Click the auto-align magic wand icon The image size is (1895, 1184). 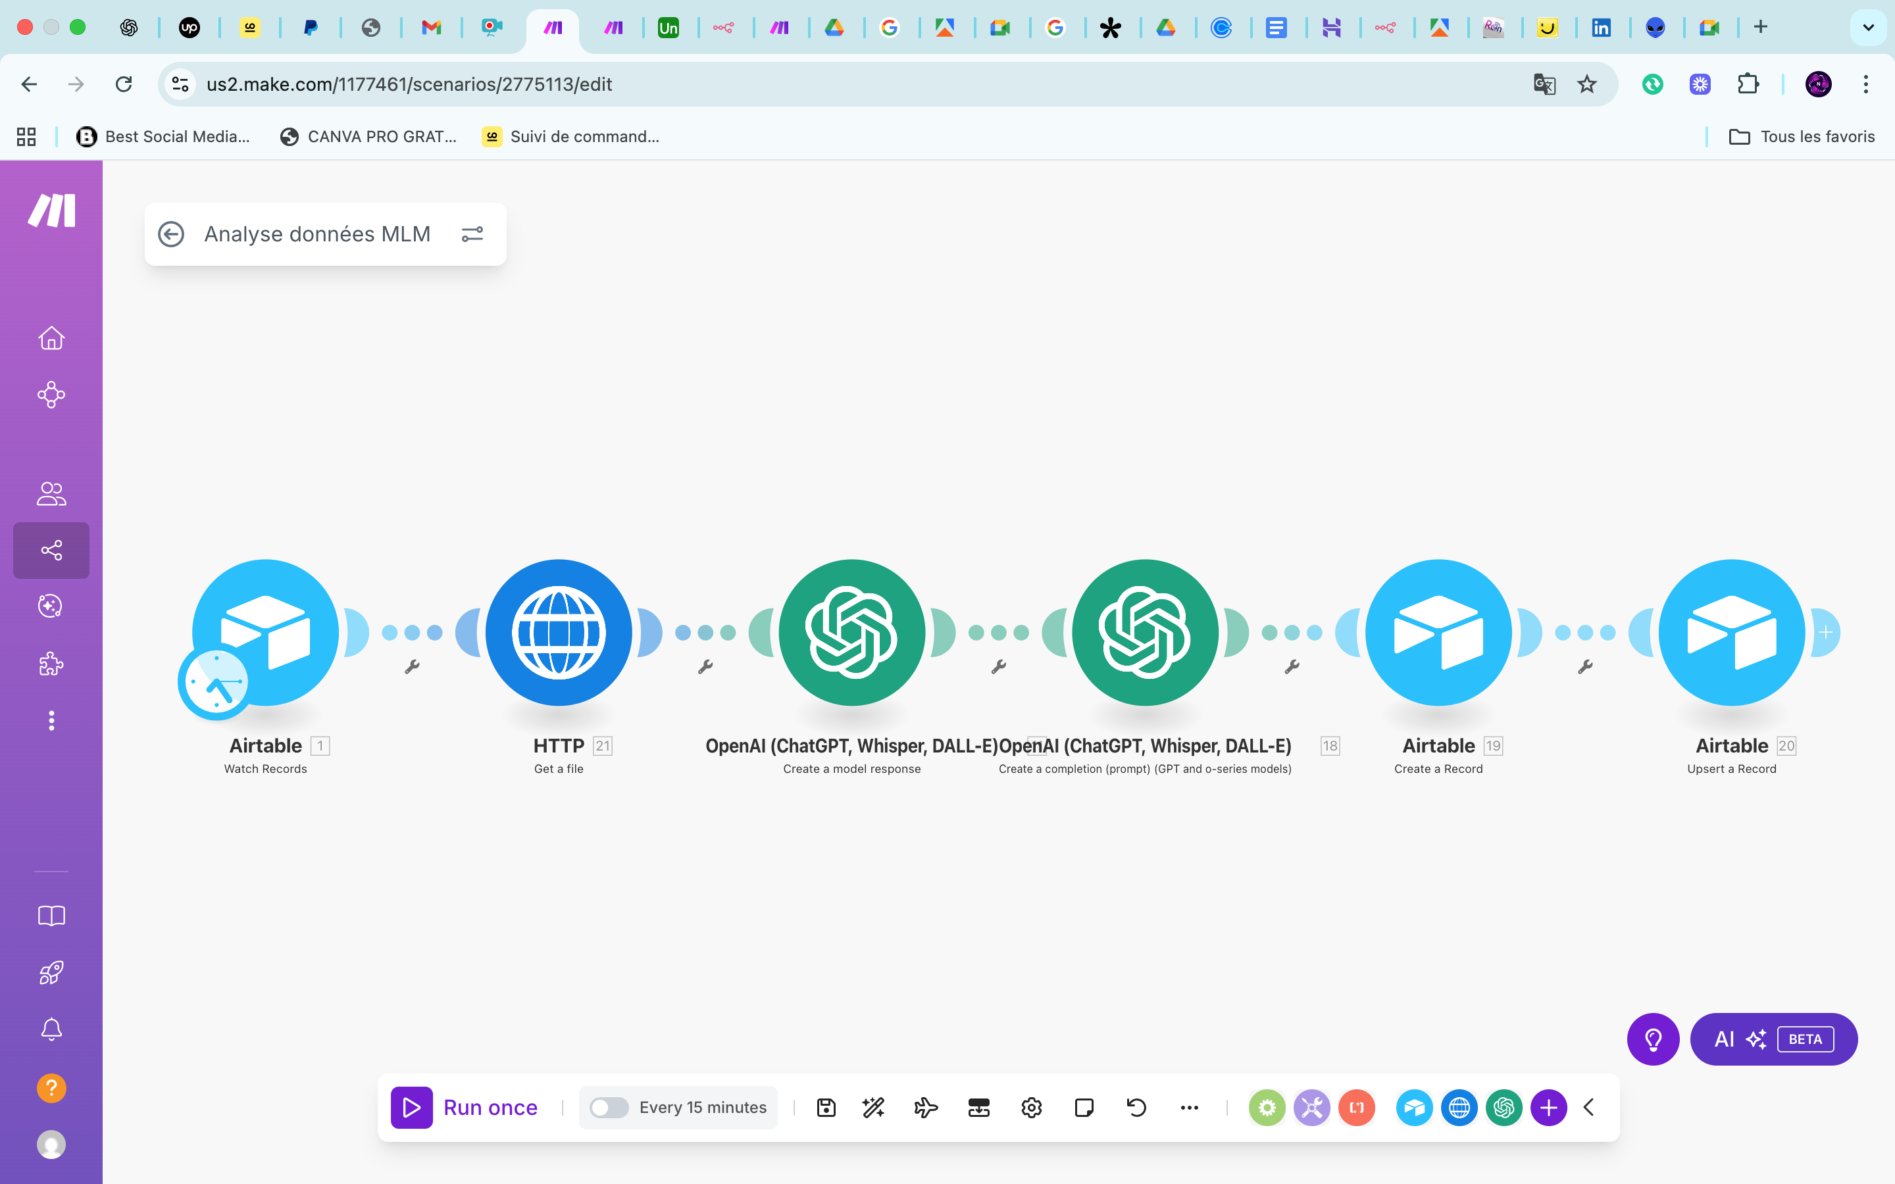[x=873, y=1107]
